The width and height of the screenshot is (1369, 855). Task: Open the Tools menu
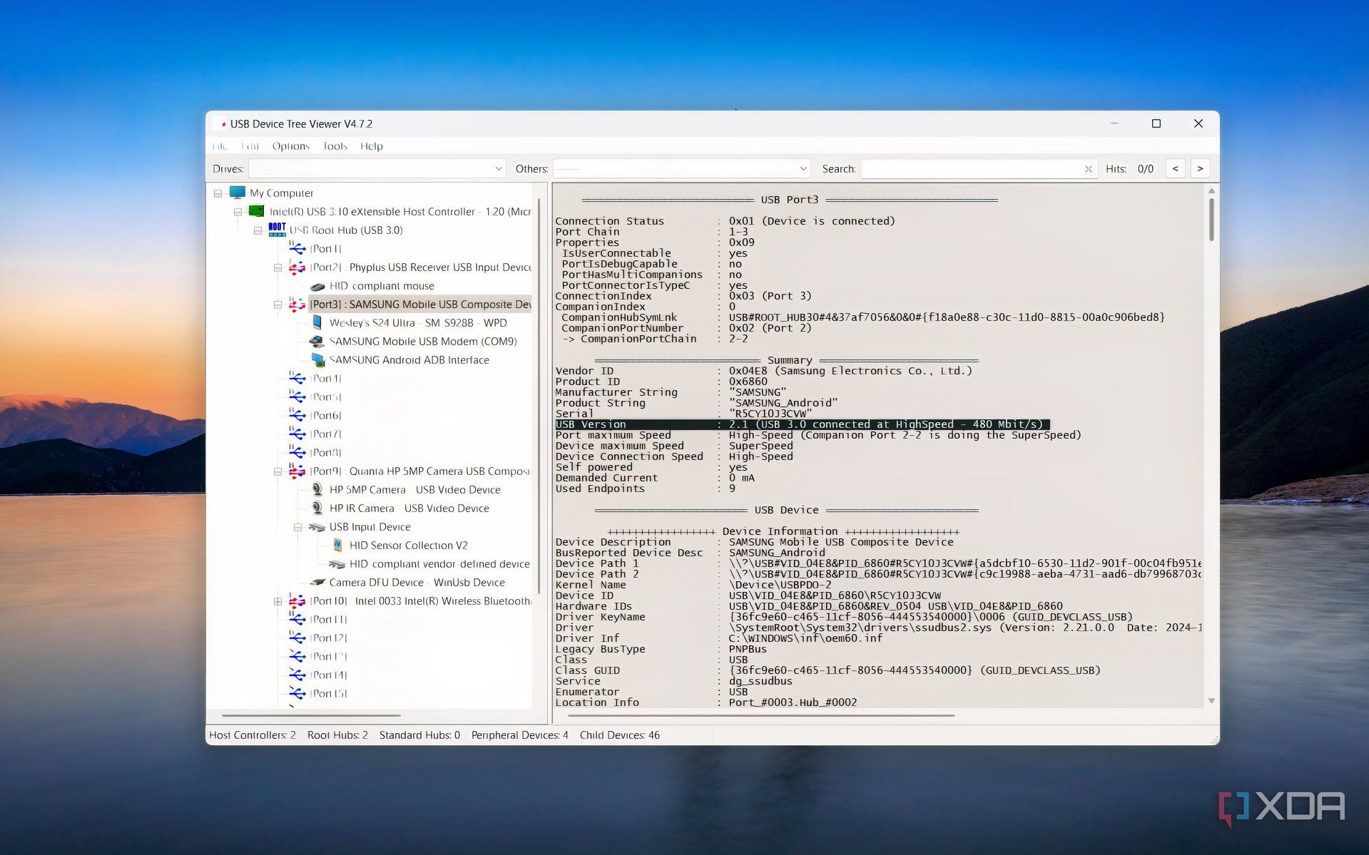(335, 146)
